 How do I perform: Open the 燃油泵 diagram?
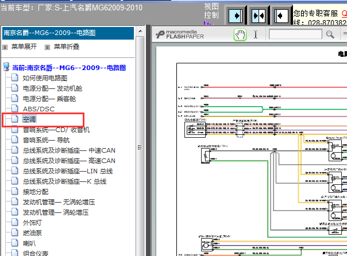(x=32, y=233)
